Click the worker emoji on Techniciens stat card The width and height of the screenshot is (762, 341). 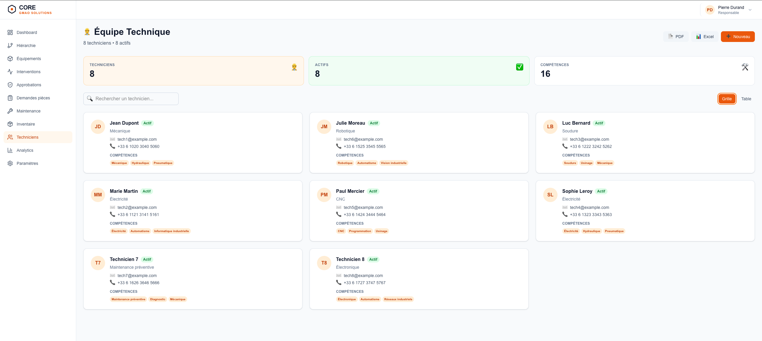coord(294,67)
